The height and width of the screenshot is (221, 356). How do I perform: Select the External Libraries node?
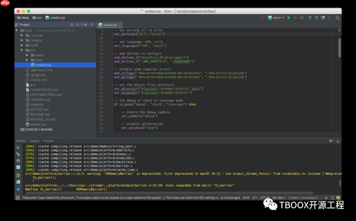[x=37, y=129]
